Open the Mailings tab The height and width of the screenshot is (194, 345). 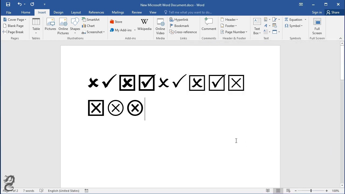(x=118, y=12)
